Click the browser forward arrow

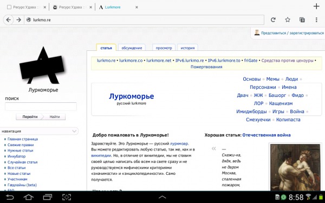(18, 20)
